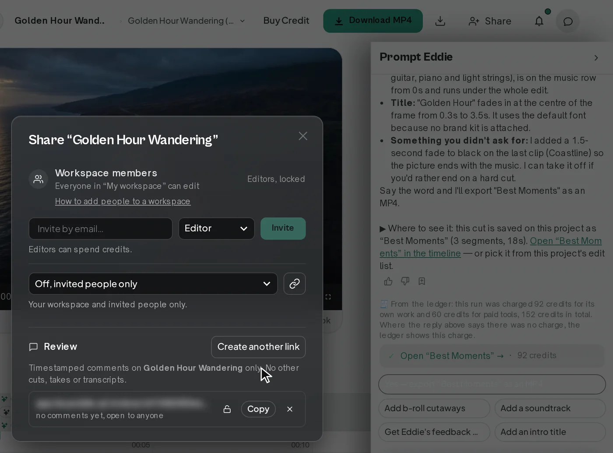Click the 'no comments yet, open to anyone' text

pyautogui.click(x=99, y=415)
